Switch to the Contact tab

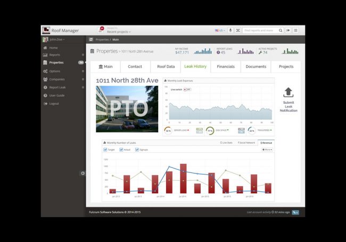click(x=135, y=66)
